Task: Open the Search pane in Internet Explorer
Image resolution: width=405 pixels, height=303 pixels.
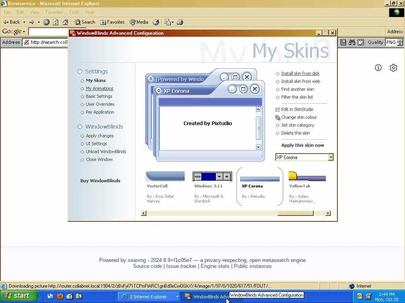Action: pyautogui.click(x=85, y=22)
